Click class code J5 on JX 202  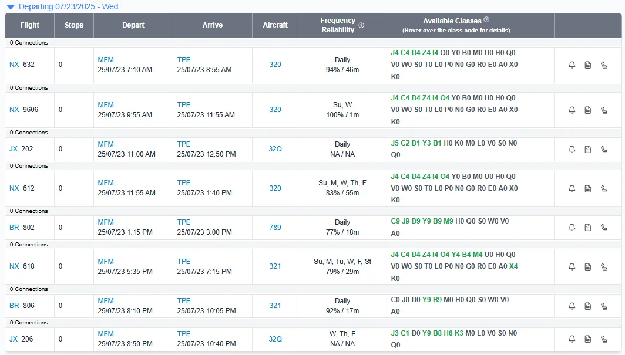coord(395,143)
